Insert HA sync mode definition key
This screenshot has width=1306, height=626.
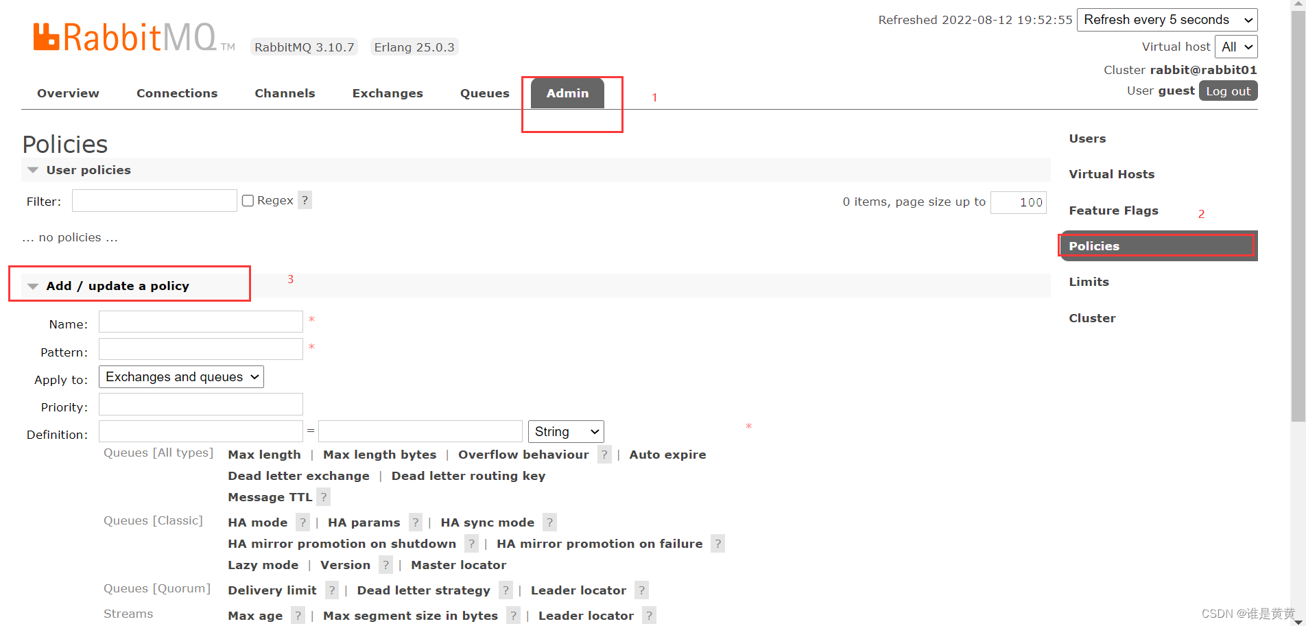(x=487, y=522)
